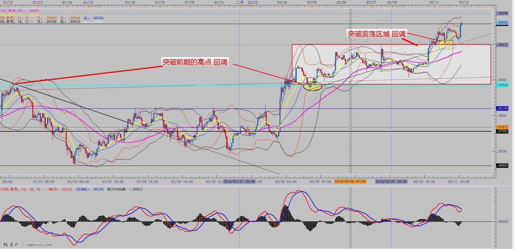Click the SIGNAL: .00154 readout
Screen dimensions: 514x249
point(90,189)
